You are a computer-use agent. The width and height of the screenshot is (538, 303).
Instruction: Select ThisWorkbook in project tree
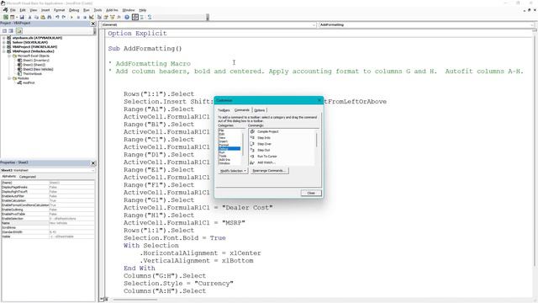32,73
